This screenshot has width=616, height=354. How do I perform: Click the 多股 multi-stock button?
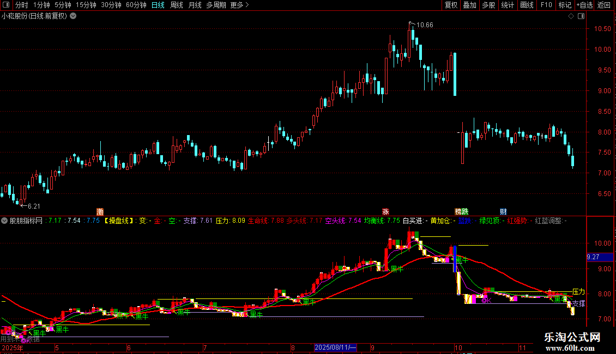(488, 5)
